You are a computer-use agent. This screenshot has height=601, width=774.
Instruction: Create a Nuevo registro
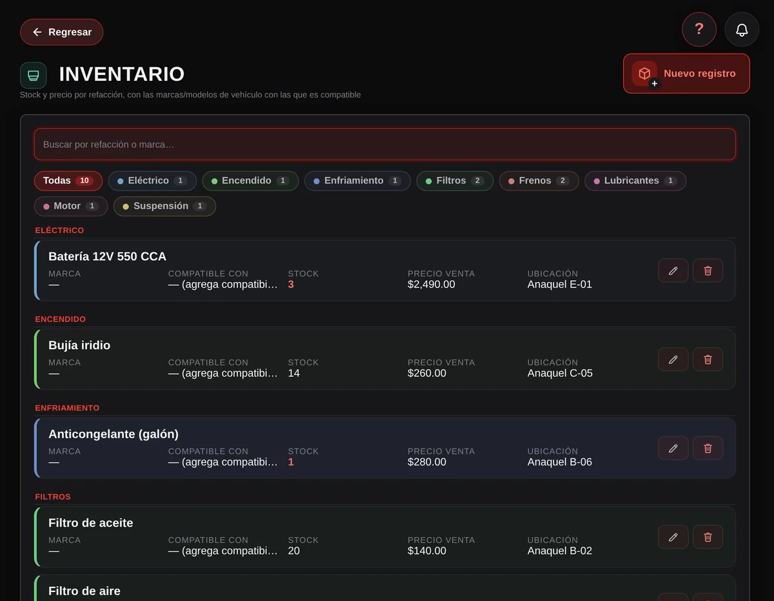(x=686, y=74)
